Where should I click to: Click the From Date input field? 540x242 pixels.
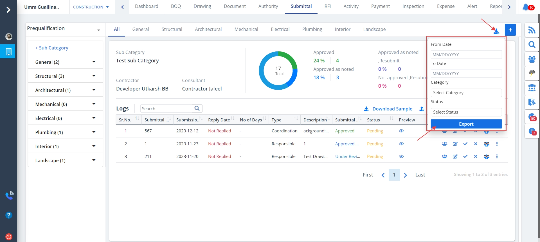tap(466, 55)
